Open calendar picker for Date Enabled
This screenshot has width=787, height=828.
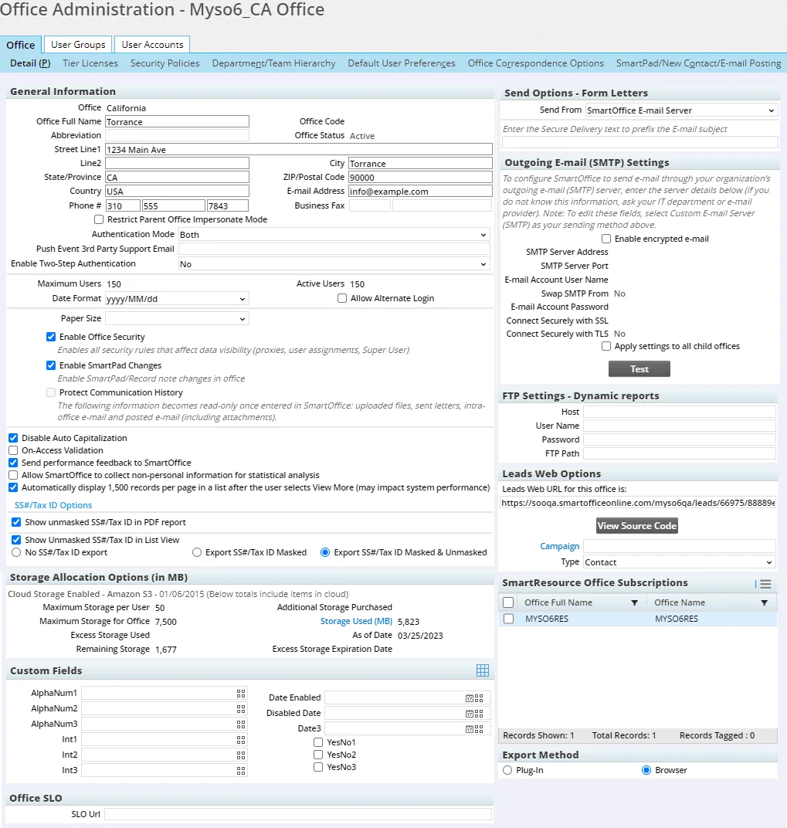point(470,697)
